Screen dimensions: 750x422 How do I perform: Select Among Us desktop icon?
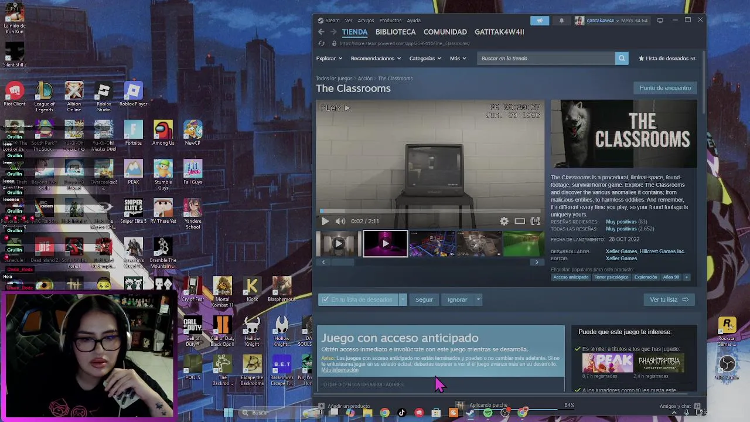point(163,133)
